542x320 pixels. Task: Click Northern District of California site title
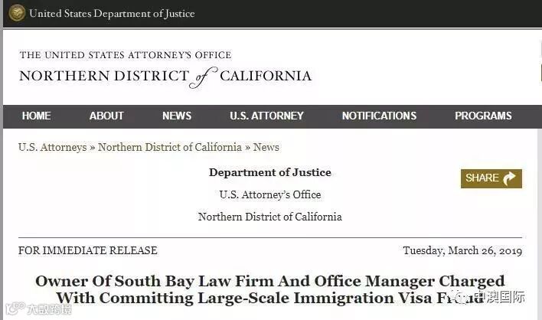[x=165, y=76]
